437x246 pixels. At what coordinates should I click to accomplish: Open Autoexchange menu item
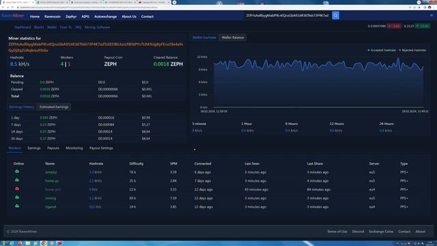click(x=105, y=16)
